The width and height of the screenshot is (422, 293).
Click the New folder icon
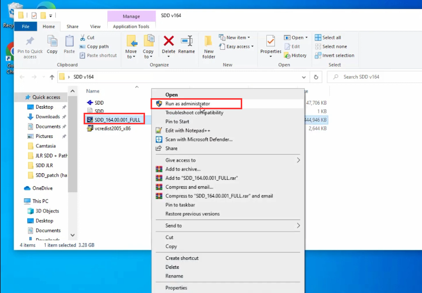tap(208, 41)
